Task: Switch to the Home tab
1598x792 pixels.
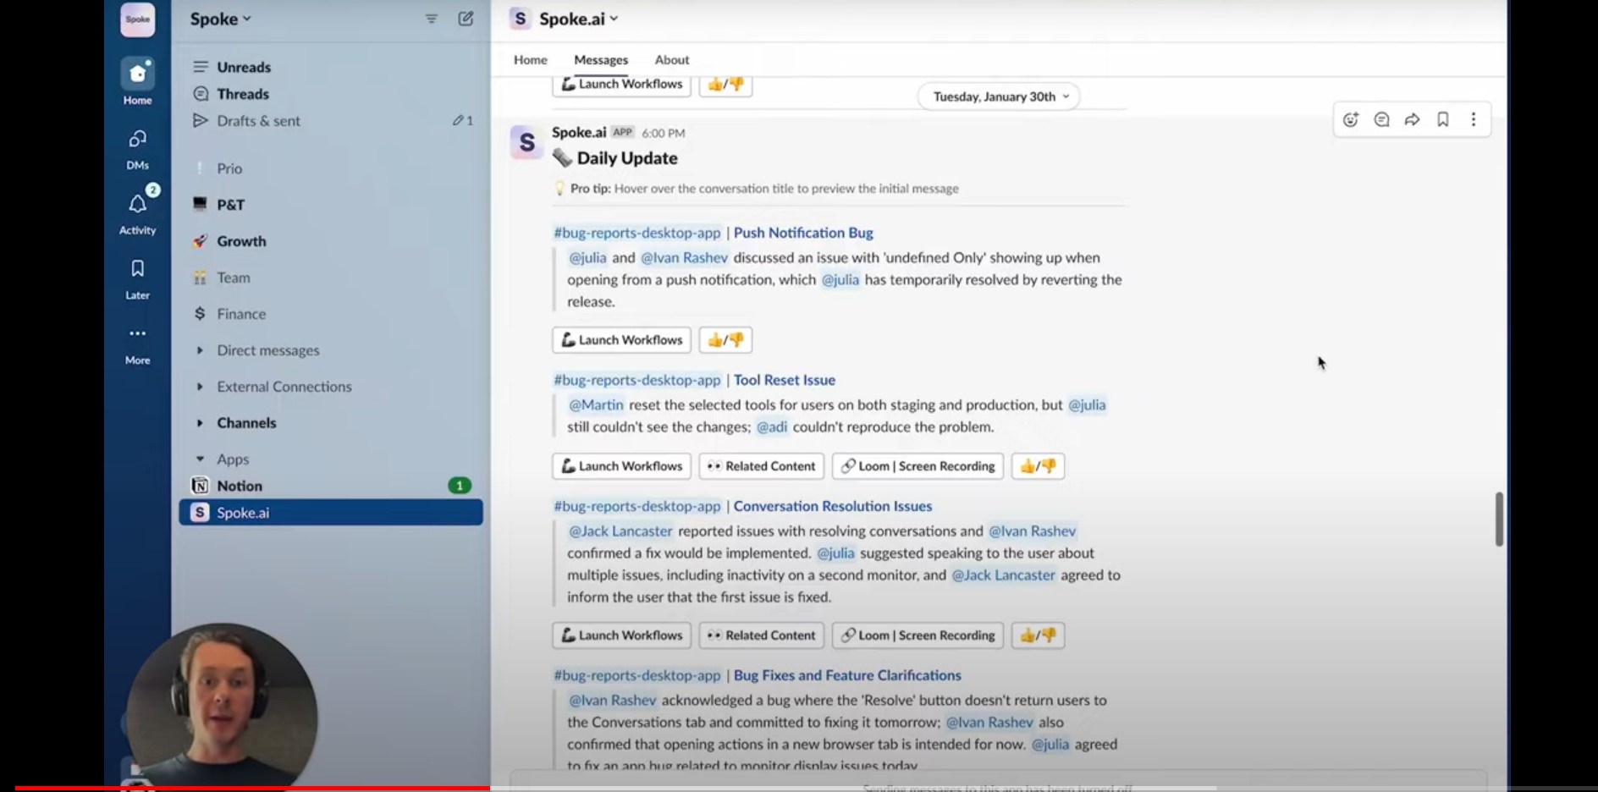Action: pyautogui.click(x=531, y=60)
